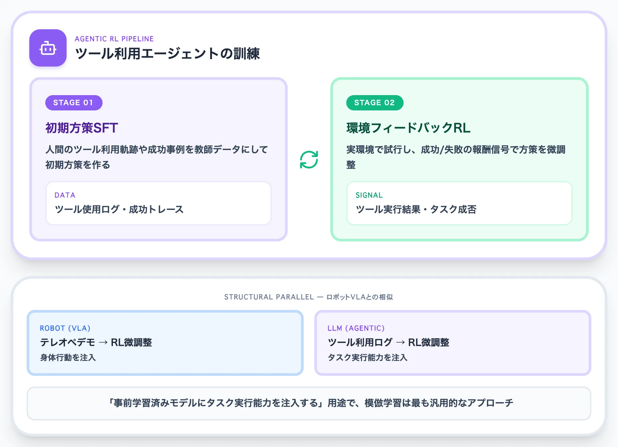Click the text 身体行動を注入

pos(68,358)
